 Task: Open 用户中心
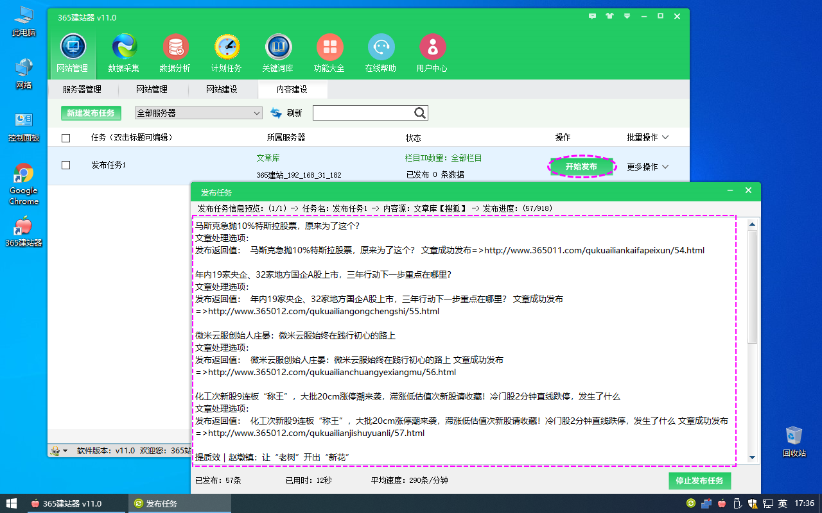tap(432, 53)
